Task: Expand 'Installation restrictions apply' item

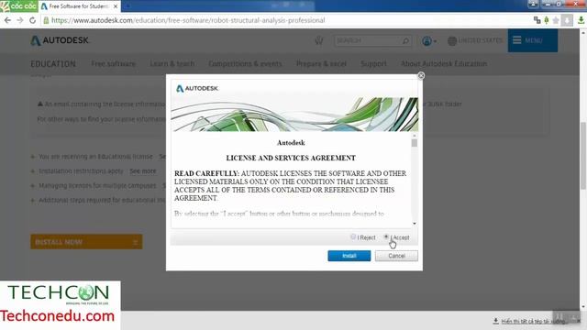Action: tap(33, 171)
